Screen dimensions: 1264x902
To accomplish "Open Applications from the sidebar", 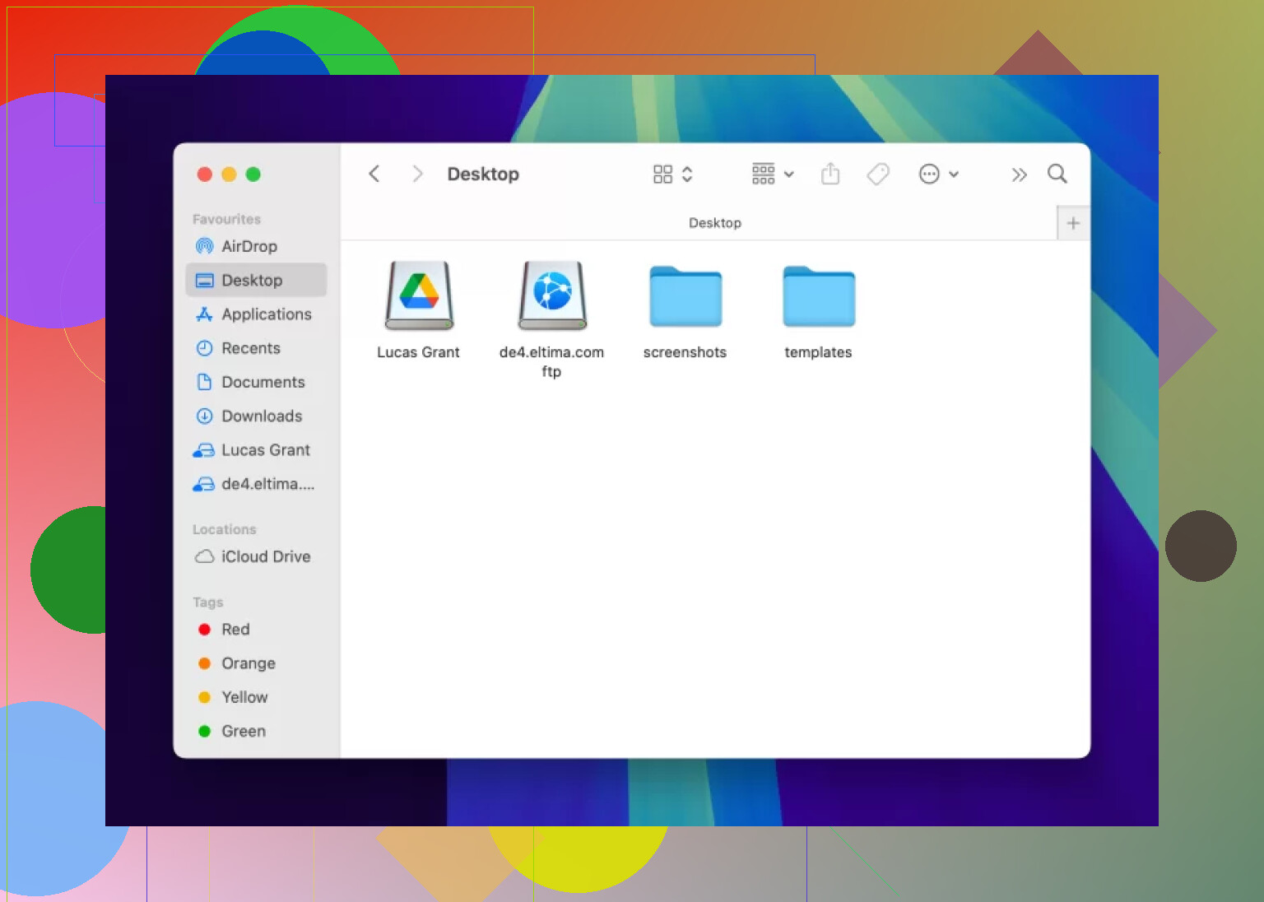I will coord(266,314).
